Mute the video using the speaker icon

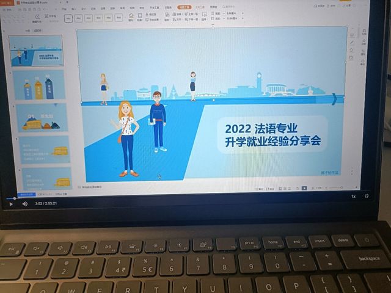(x=25, y=204)
